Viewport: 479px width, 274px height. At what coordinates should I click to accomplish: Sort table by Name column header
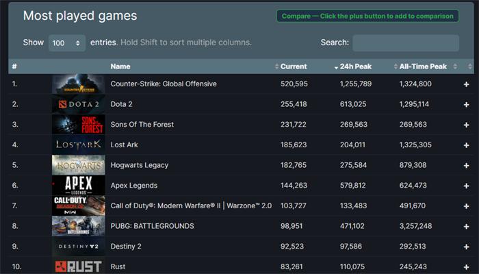click(120, 66)
